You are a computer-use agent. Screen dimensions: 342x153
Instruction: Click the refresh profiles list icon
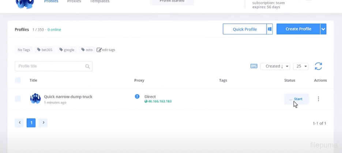(318, 66)
